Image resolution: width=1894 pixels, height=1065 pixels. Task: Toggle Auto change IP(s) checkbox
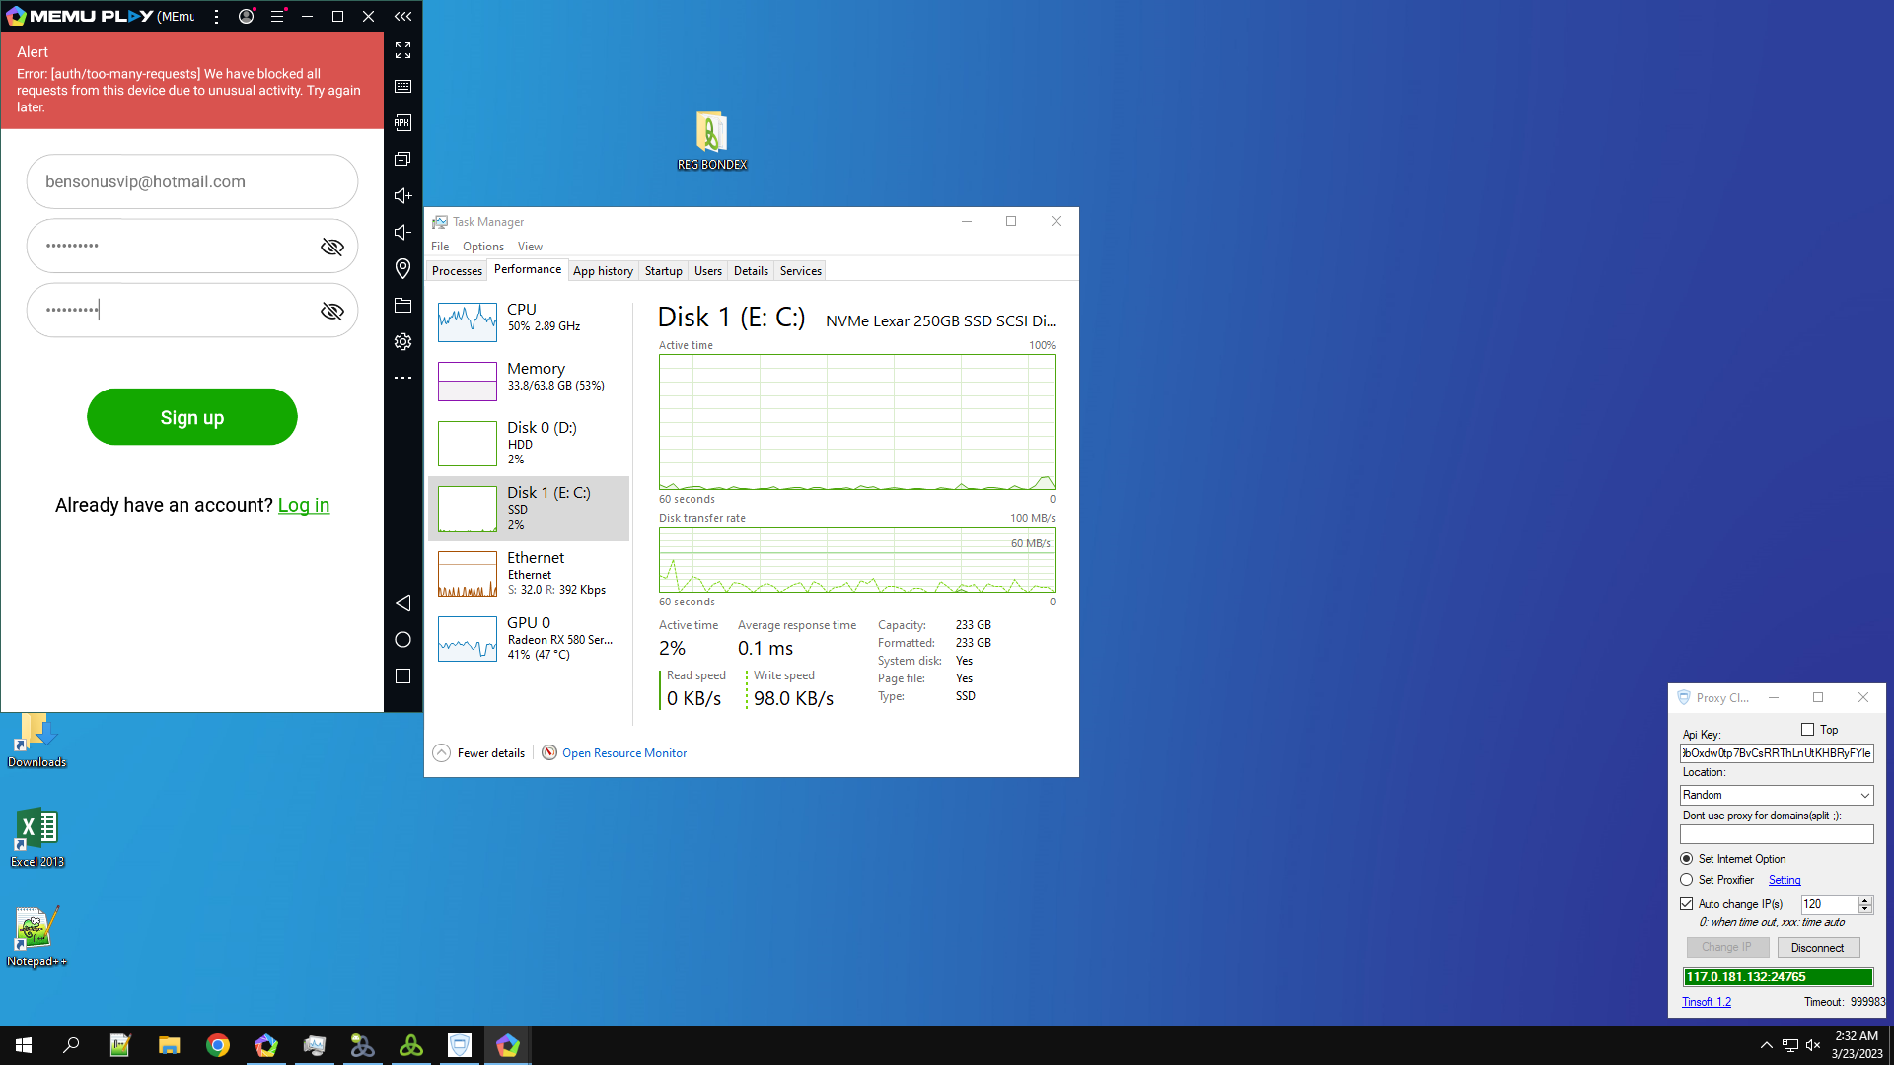point(1687,904)
